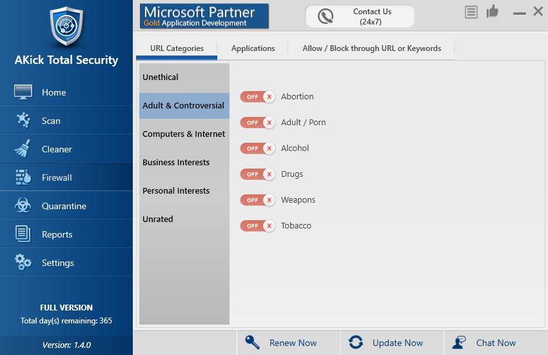Image resolution: width=548 pixels, height=355 pixels.
Task: Open the Cleaner section label
Action: tap(57, 149)
